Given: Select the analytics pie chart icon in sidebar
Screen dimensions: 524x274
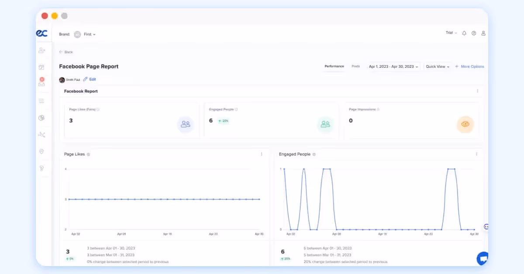Looking at the screenshot, I should click(x=41, y=118).
